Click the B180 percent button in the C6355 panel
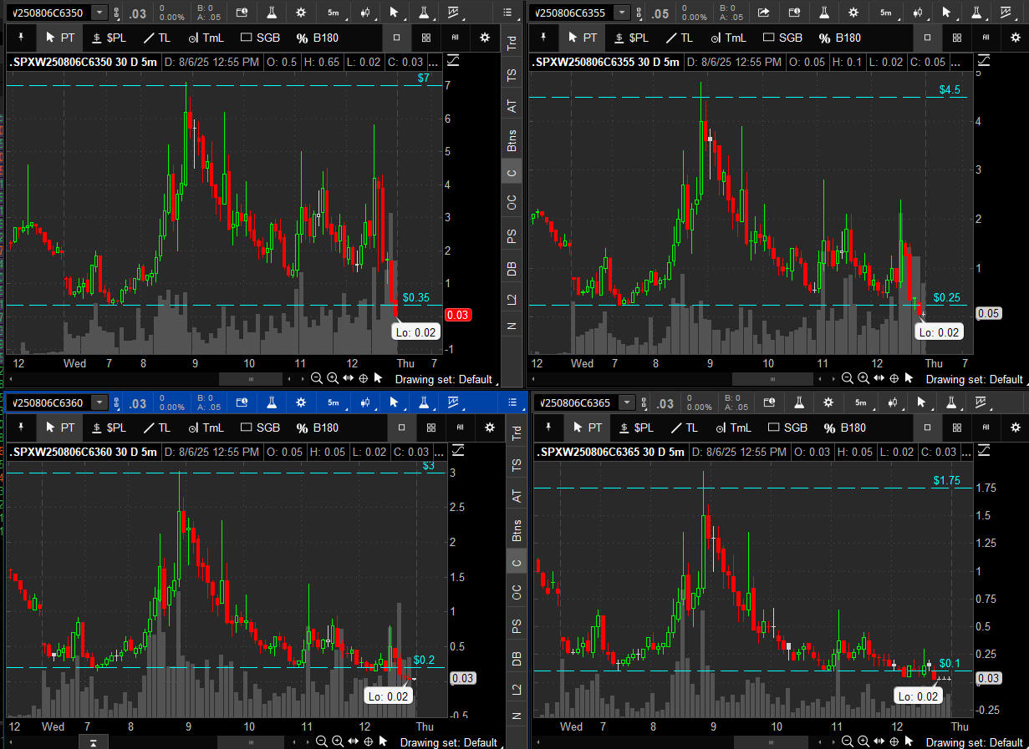1029x749 pixels. pos(839,38)
